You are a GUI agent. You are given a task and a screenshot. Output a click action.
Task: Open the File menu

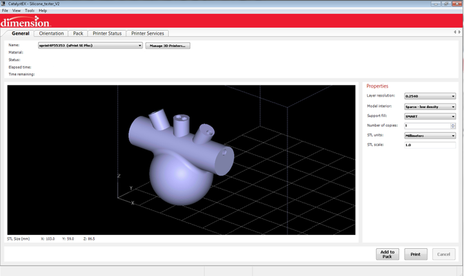click(5, 11)
